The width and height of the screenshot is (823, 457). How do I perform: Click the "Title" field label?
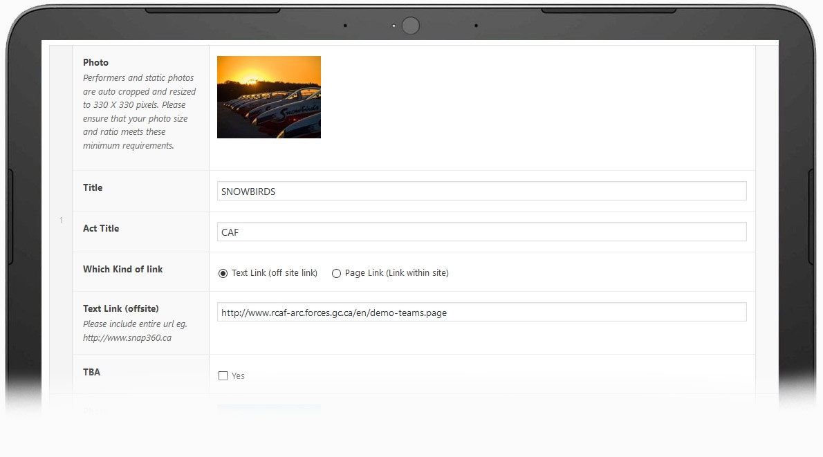coord(93,187)
